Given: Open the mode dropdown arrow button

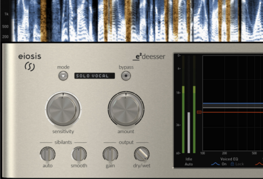Looking at the screenshot, I should [x=63, y=76].
